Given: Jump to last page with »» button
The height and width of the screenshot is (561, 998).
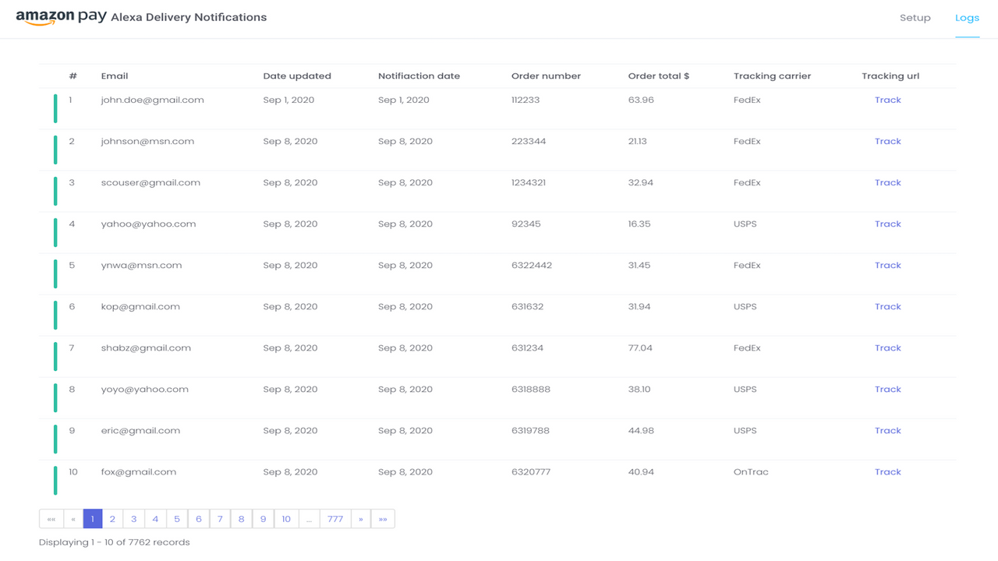Looking at the screenshot, I should pyautogui.click(x=383, y=519).
